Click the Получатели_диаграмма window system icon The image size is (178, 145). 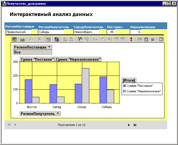point(4,4)
